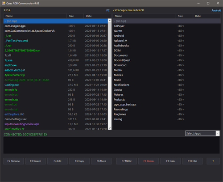Click the Quas ADB Commander app icon
Screen dimensions: 223x182
[x=4, y=3]
